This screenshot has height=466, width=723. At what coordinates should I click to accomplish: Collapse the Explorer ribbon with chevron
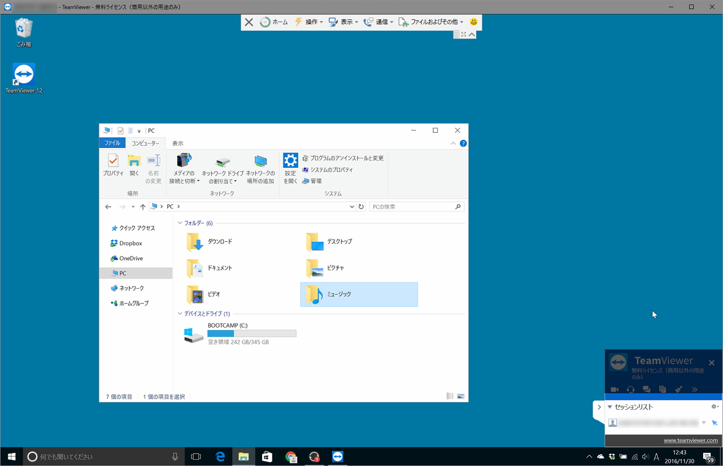click(x=453, y=143)
